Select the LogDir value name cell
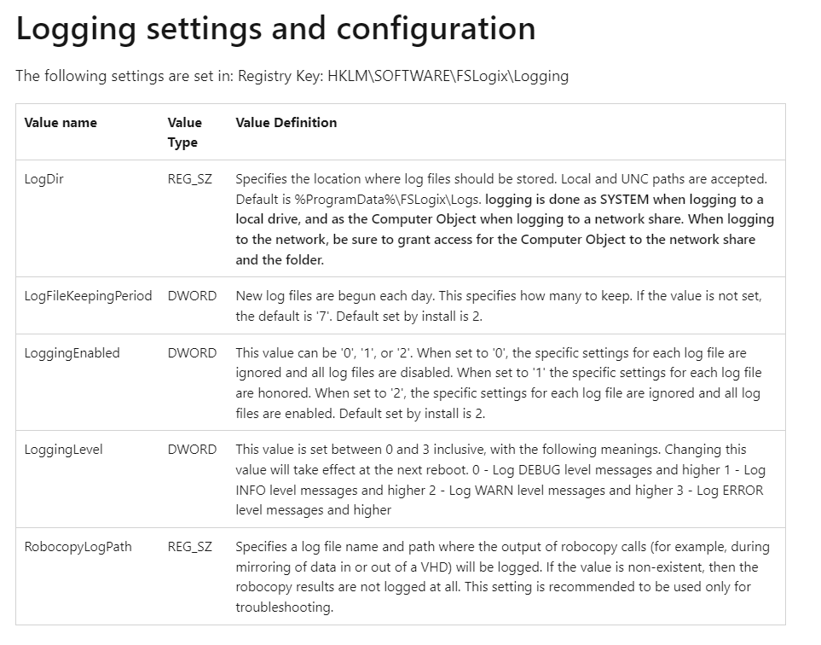The image size is (821, 645). [x=45, y=179]
